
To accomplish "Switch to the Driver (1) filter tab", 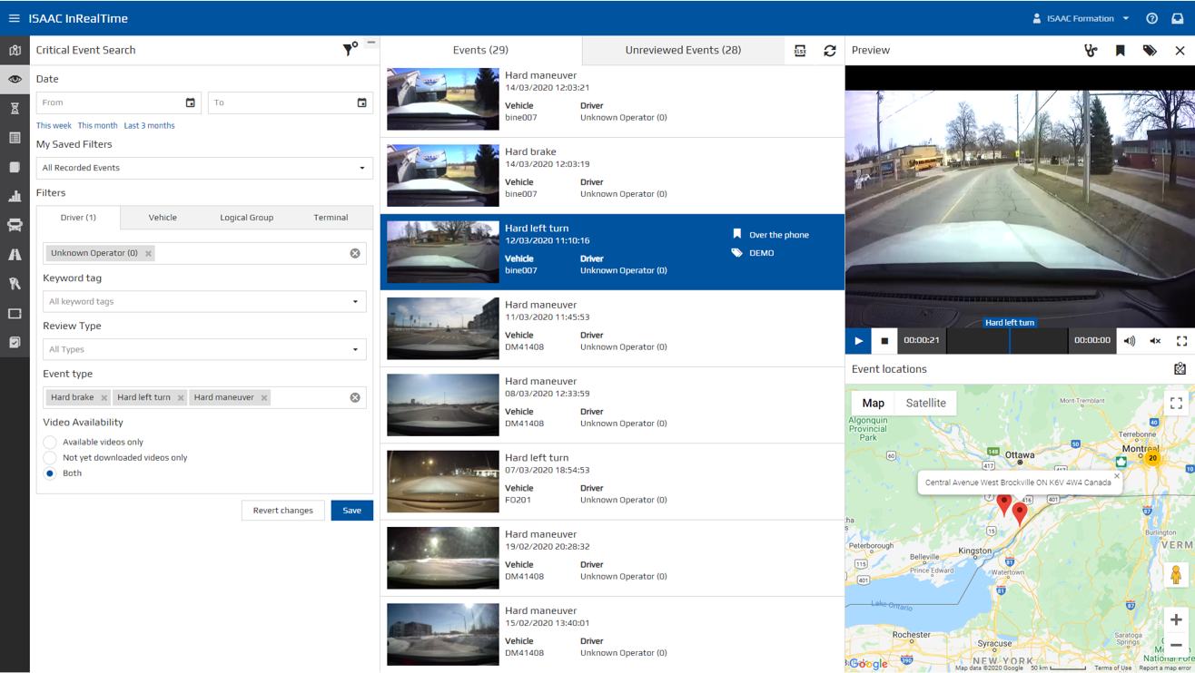I will [78, 218].
